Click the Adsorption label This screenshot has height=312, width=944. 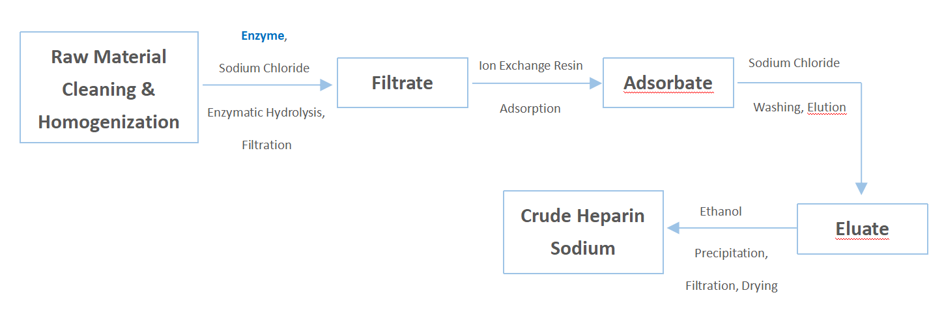tap(530, 108)
